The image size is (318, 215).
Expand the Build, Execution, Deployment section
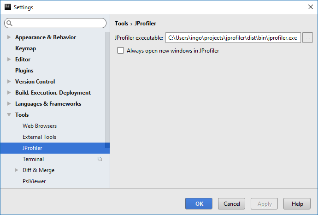(x=9, y=93)
